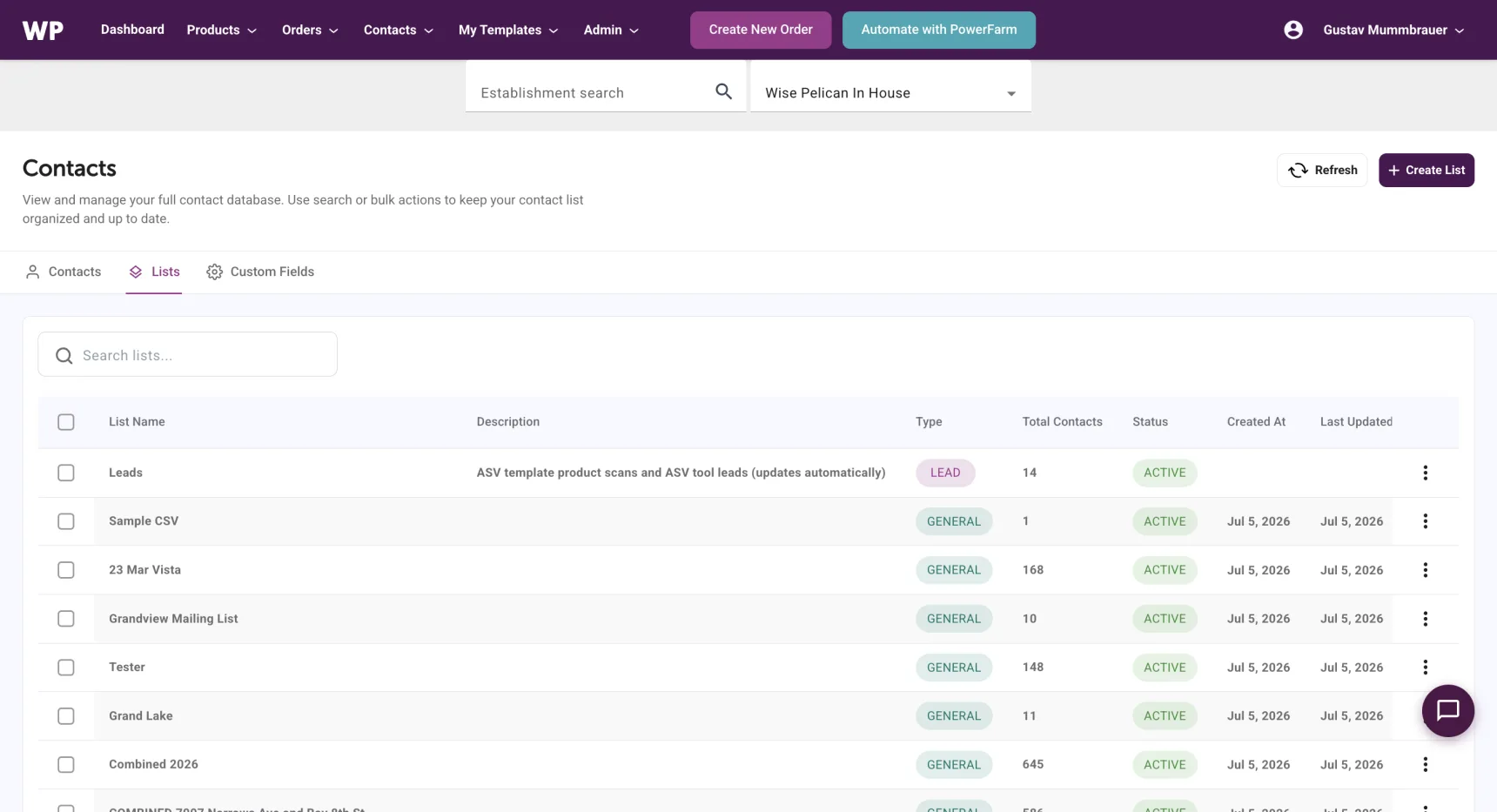Click Create New Order button
Viewport: 1497px width, 812px height.
(x=761, y=30)
